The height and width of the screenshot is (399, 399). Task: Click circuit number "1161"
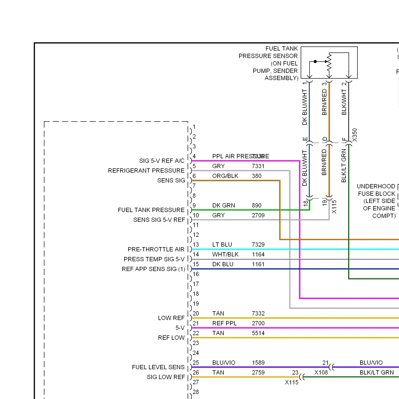tap(258, 264)
